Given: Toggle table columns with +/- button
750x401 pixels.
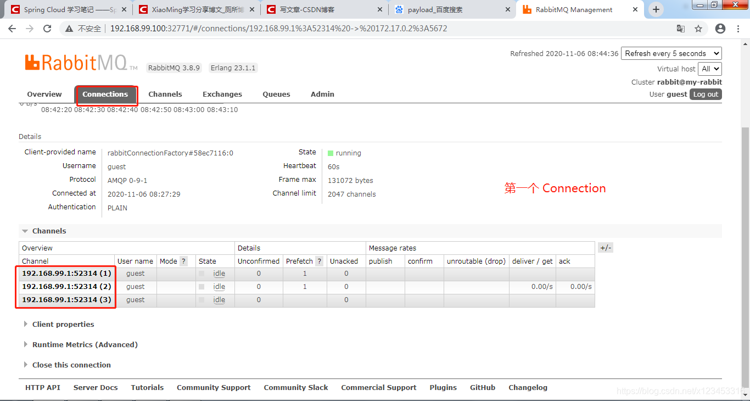Looking at the screenshot, I should (605, 248).
